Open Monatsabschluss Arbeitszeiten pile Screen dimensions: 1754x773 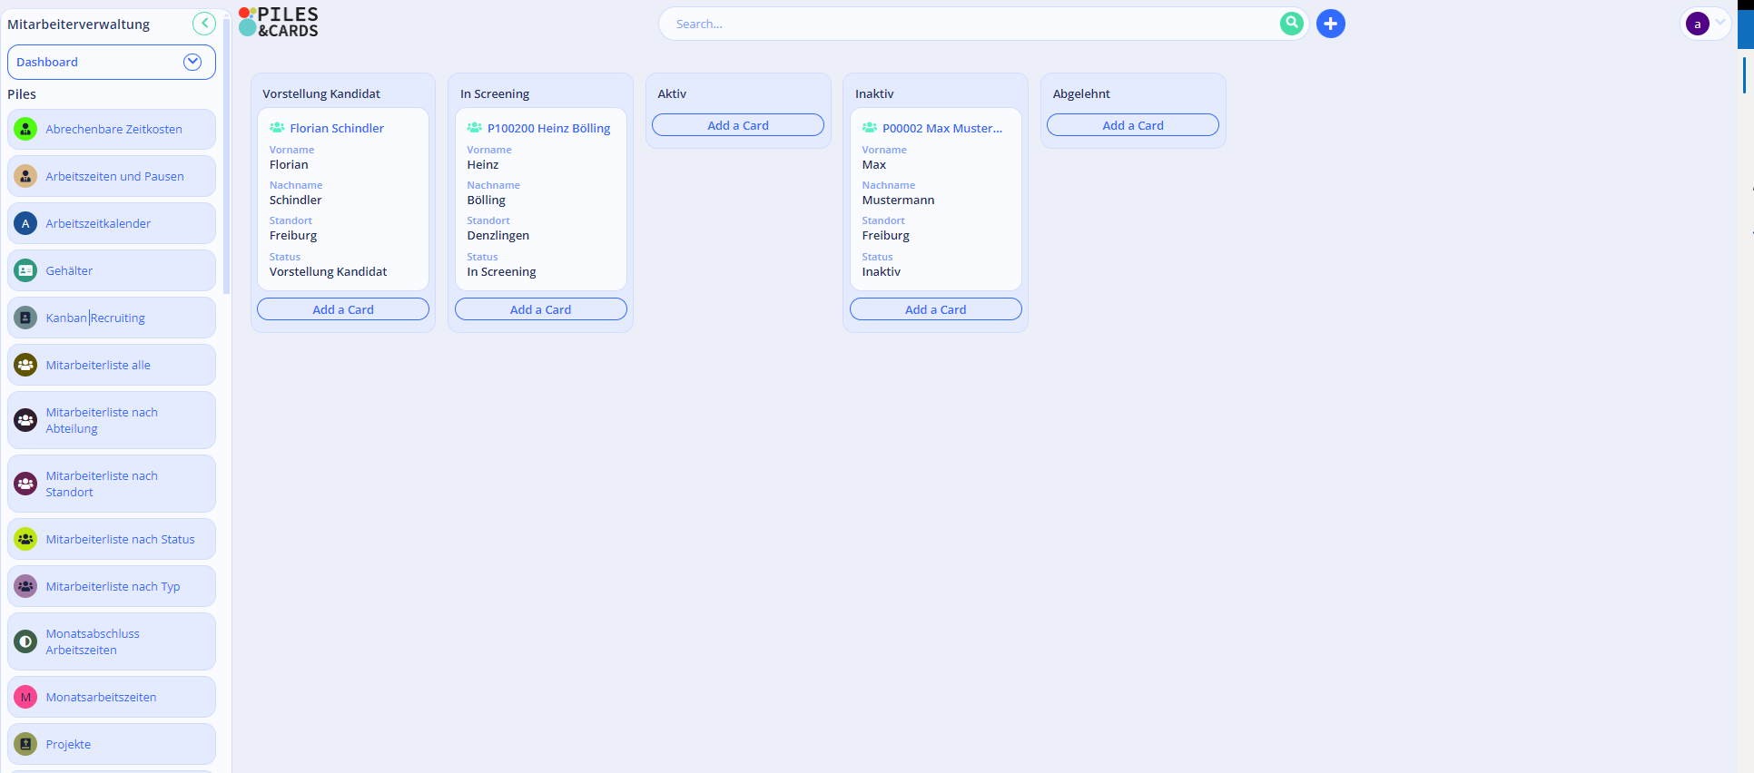pyautogui.click(x=112, y=641)
